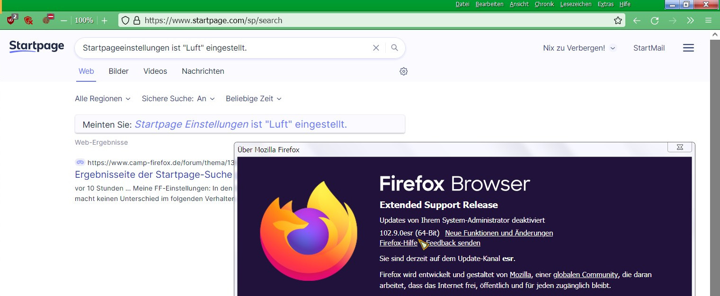Open the Bearbeiten menu
The image size is (720, 296).
pos(489,4)
